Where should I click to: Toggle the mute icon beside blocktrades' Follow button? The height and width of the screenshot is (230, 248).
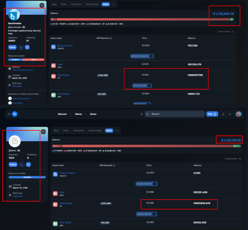[21, 47]
